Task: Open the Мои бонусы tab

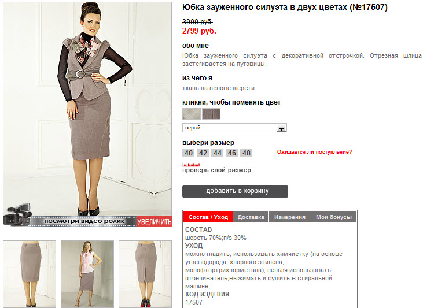Action: coord(334,217)
